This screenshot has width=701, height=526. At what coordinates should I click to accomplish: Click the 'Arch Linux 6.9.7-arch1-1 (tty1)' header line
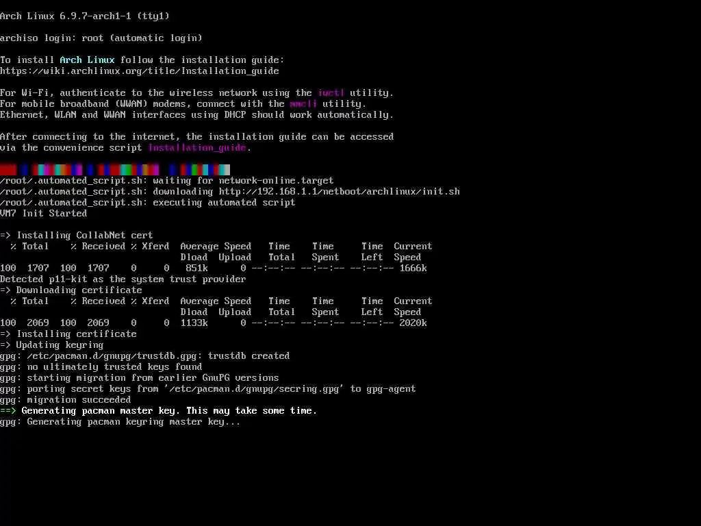tap(85, 16)
